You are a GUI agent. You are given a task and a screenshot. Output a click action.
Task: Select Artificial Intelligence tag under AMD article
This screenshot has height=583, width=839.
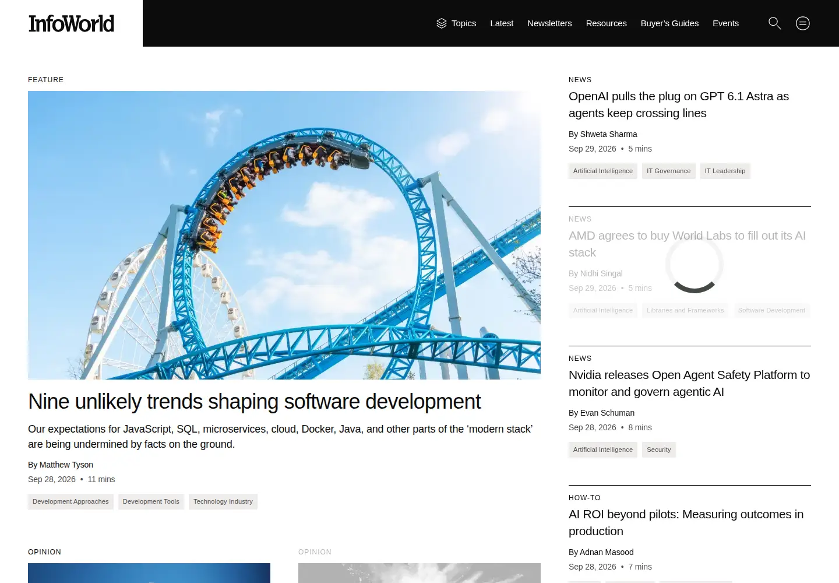(602, 310)
